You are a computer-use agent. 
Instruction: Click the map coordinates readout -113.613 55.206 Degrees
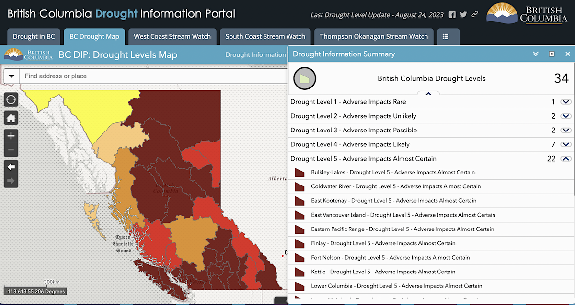34,291
